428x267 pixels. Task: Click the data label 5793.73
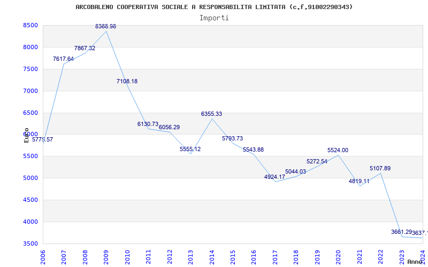pos(233,138)
